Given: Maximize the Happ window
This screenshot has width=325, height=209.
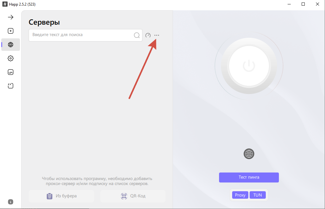Looking at the screenshot, I should tap(303, 4).
